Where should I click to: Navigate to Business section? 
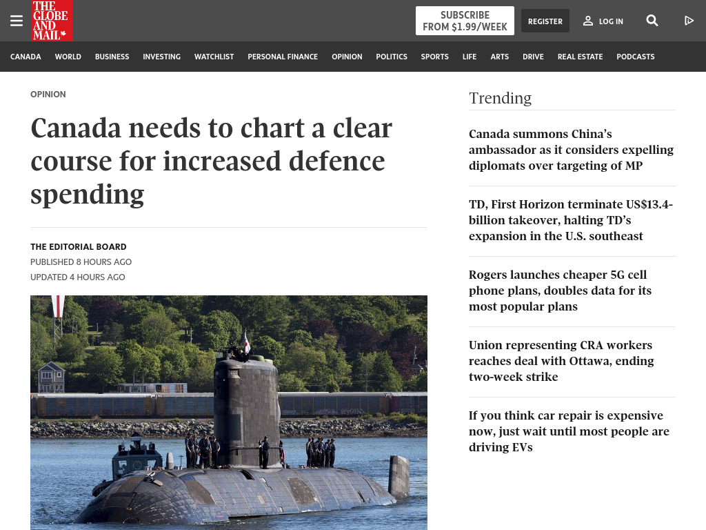(112, 57)
